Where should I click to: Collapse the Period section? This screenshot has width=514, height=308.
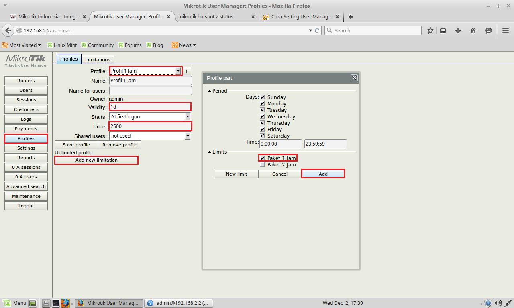click(x=209, y=91)
